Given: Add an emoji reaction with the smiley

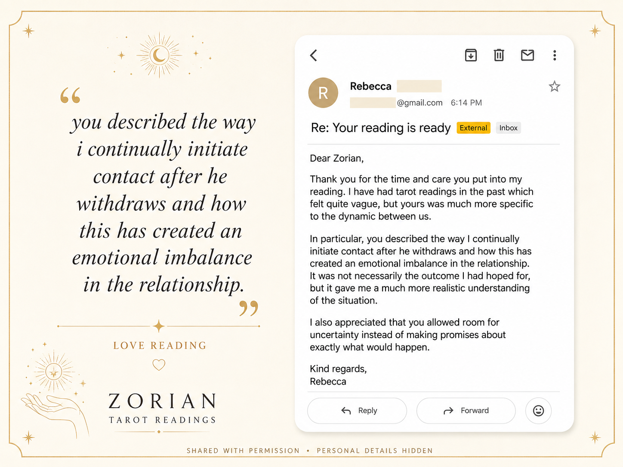Looking at the screenshot, I should point(538,411).
